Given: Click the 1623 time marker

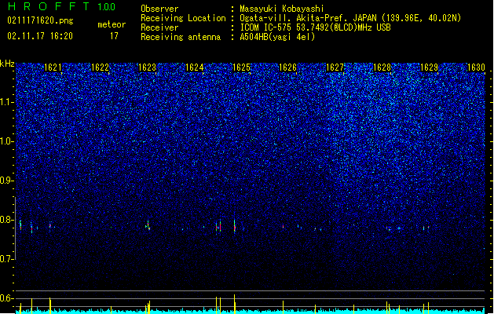Looking at the screenshot, I should (x=147, y=68).
